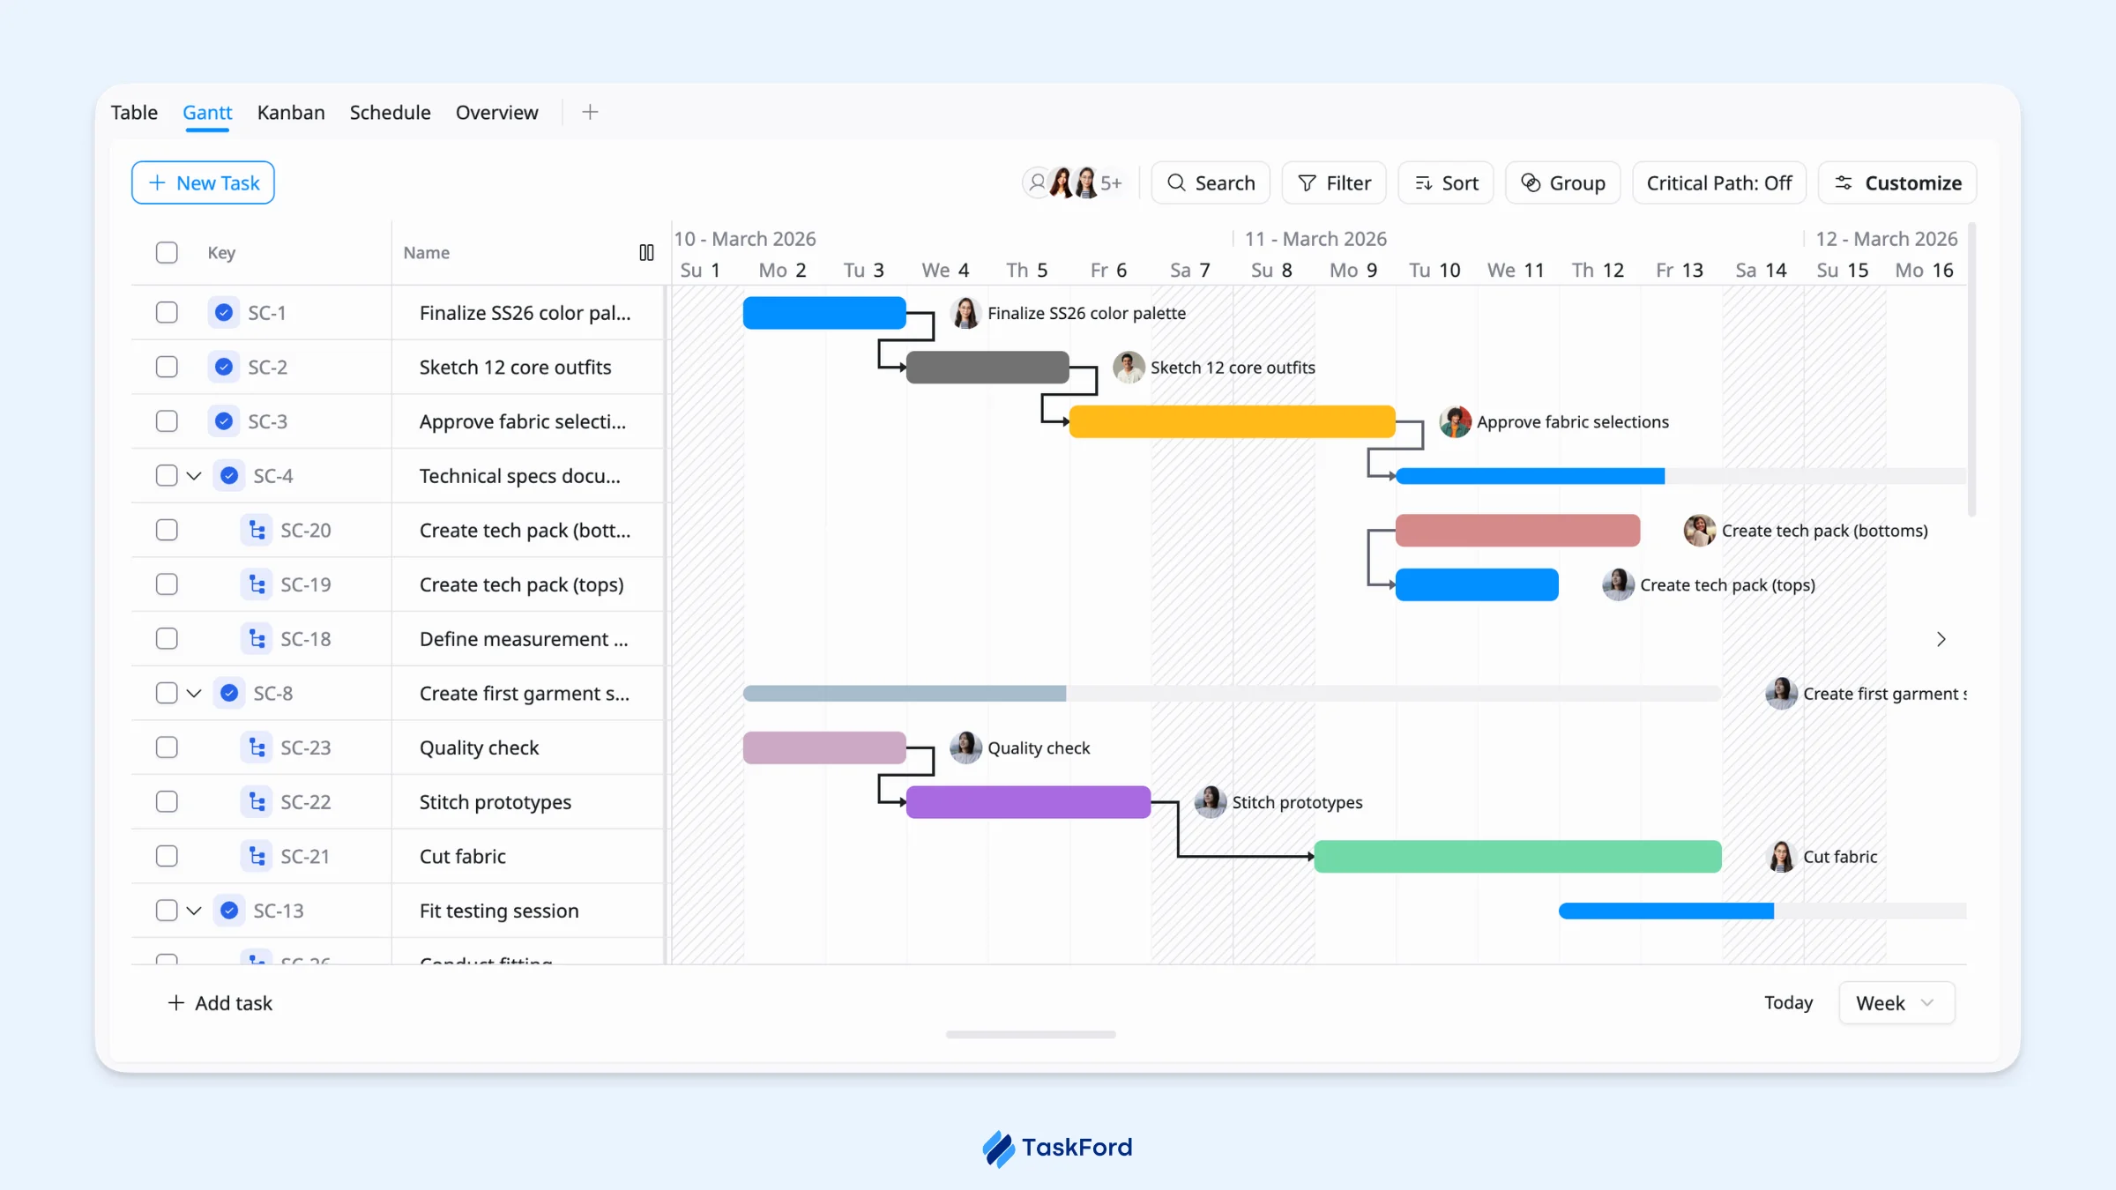The image size is (2116, 1190).
Task: Click the SC-4 Technical specs progress bar
Action: tap(1680, 476)
